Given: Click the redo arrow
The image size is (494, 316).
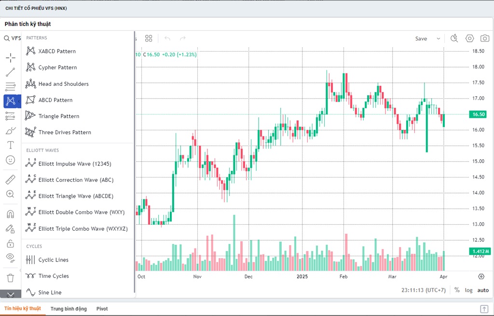Looking at the screenshot, I should [182, 39].
